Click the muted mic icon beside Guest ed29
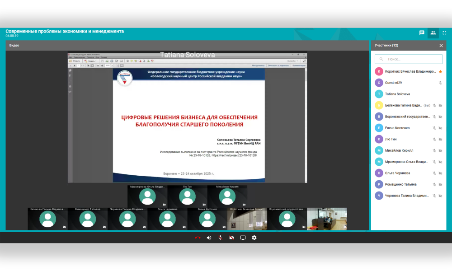The image size is (452, 271). [440, 83]
